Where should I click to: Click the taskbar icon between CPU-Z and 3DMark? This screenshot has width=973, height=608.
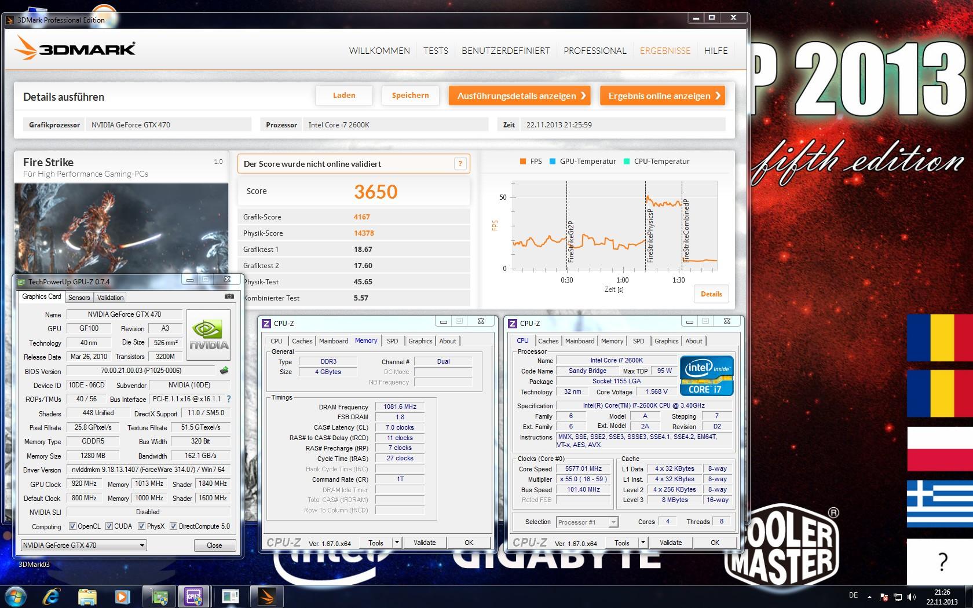[x=231, y=596]
